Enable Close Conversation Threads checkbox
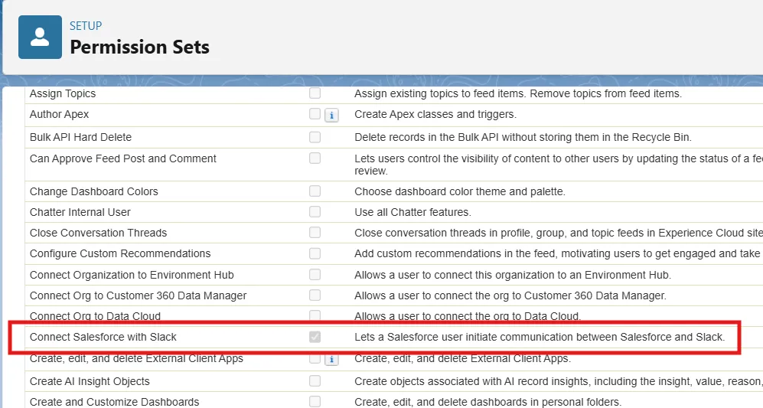This screenshot has height=408, width=763. point(315,233)
